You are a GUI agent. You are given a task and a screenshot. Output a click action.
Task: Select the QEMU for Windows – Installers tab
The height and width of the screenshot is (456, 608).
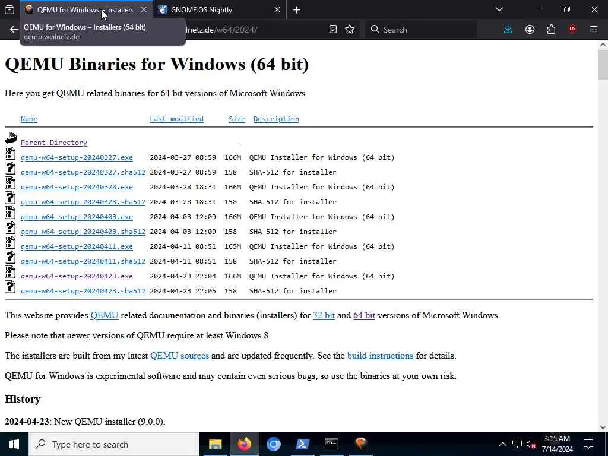(x=87, y=10)
